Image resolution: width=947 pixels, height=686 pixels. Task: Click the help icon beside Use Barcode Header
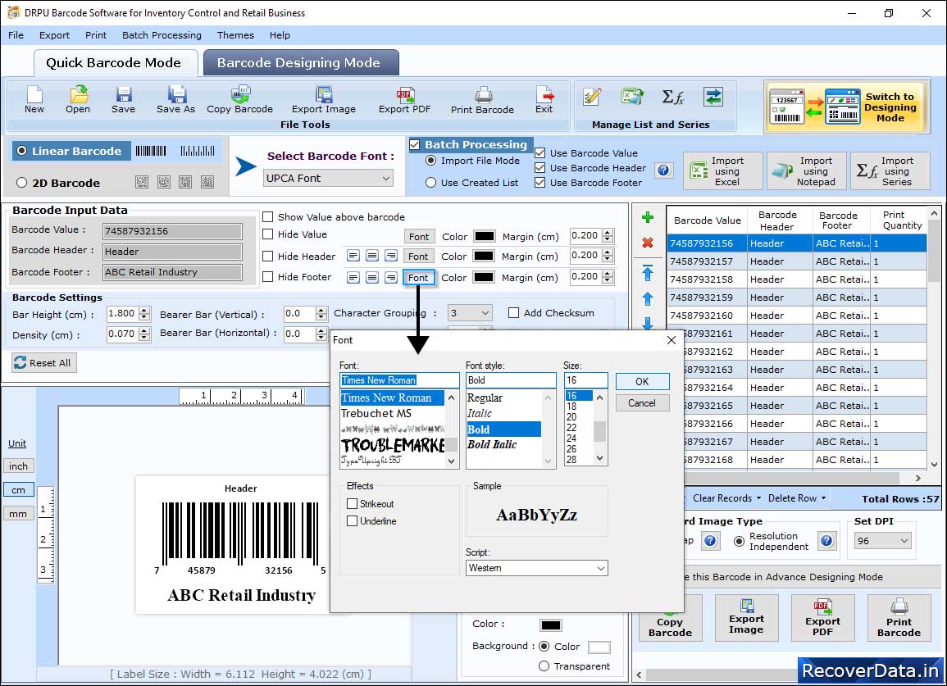pyautogui.click(x=663, y=170)
